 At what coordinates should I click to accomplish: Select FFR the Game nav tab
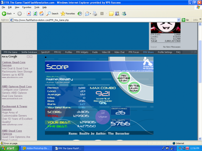click(11, 52)
